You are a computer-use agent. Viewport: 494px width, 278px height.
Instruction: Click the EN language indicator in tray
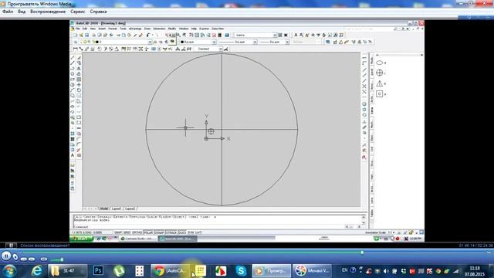pos(345,270)
